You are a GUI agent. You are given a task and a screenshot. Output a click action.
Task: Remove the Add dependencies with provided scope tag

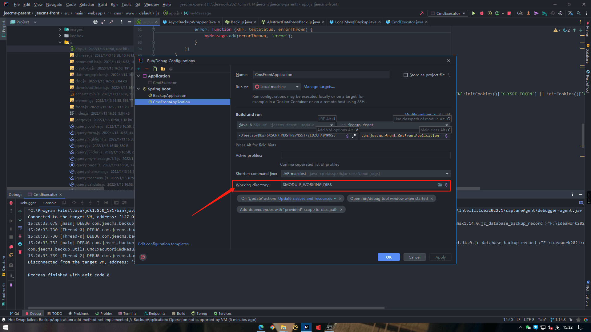point(341,210)
